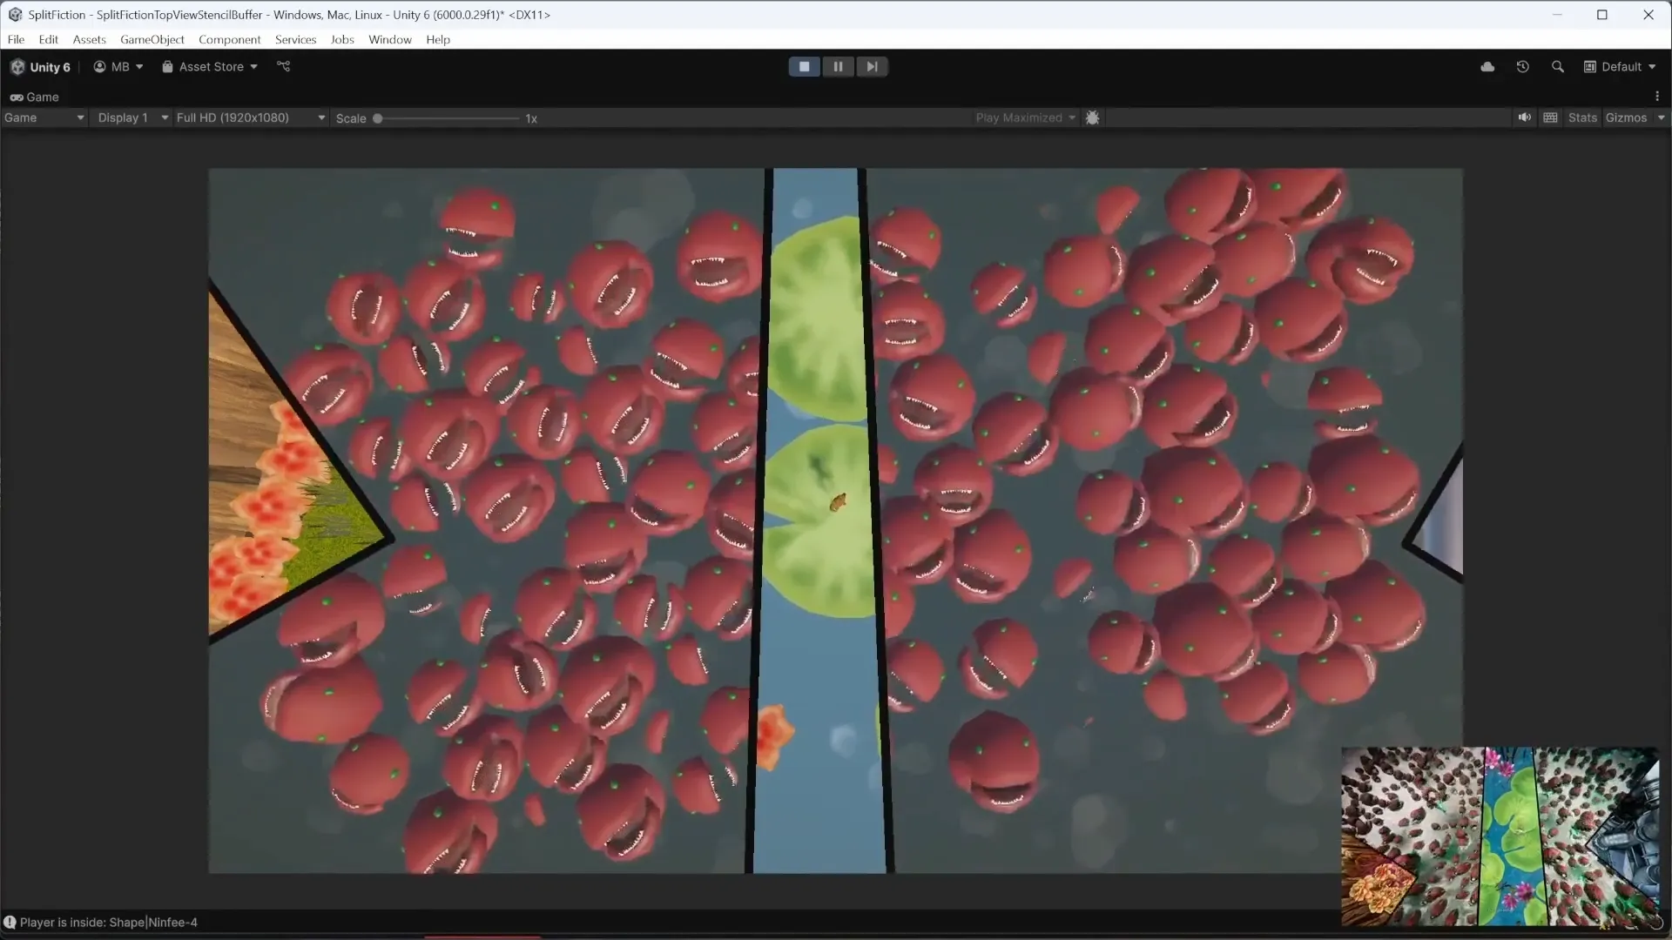This screenshot has width=1672, height=940.
Task: Open the Game view options via three-dot icon
Action: pyautogui.click(x=1659, y=96)
